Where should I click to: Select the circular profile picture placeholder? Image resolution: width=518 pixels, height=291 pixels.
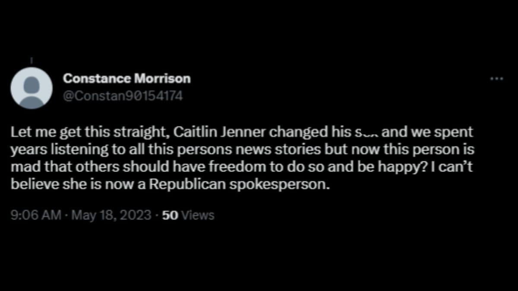[x=32, y=88]
